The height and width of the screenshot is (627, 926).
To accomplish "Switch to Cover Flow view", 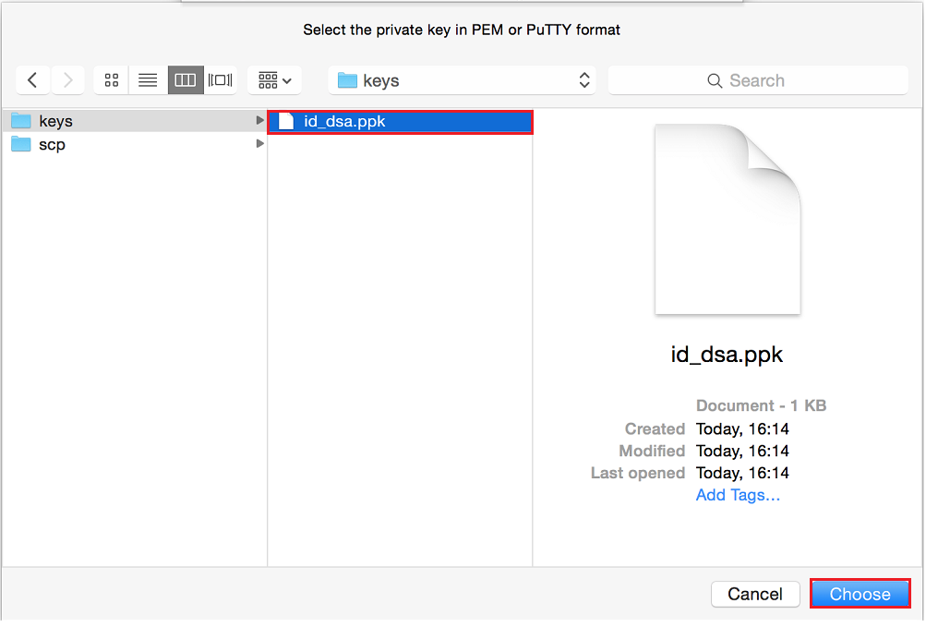I will coord(220,80).
